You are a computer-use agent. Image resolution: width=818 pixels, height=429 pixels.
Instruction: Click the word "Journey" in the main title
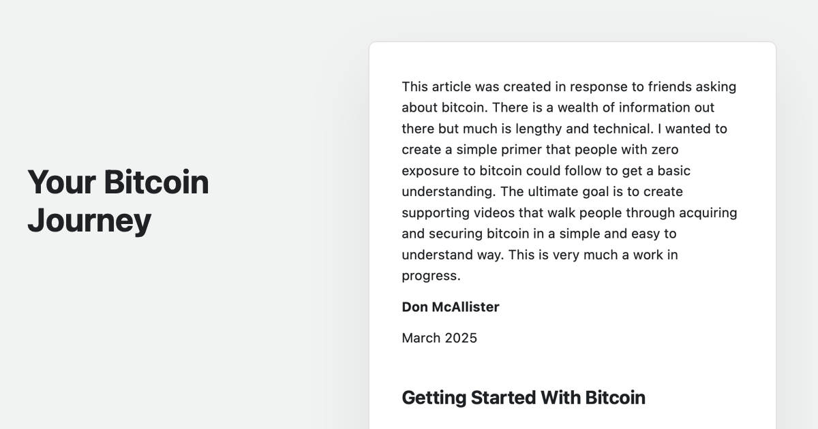pyautogui.click(x=89, y=221)
